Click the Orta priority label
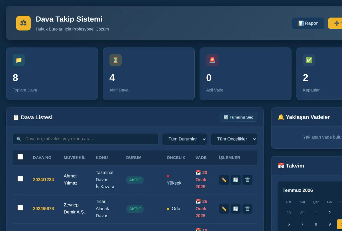342x231 pixels. 176,209
